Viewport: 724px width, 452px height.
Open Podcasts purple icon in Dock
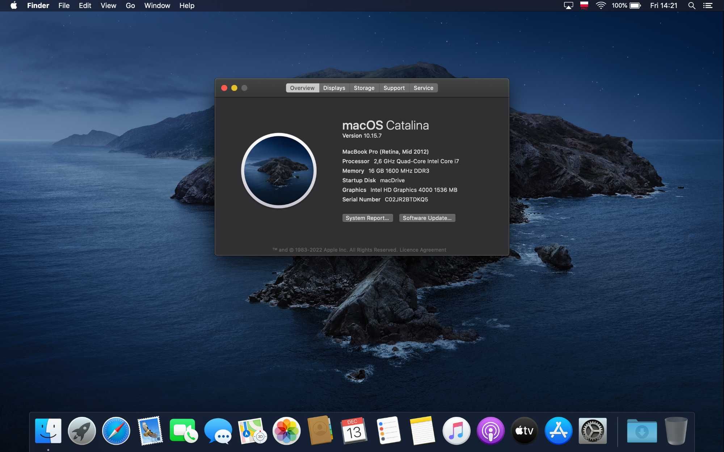pyautogui.click(x=491, y=431)
